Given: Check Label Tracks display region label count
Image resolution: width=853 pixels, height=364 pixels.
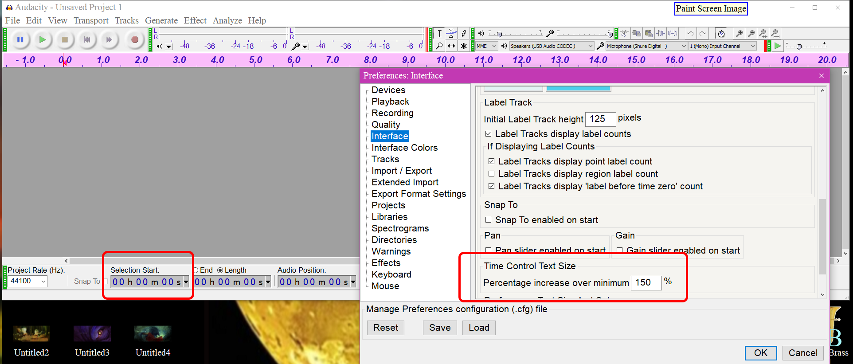Looking at the screenshot, I should click(492, 174).
